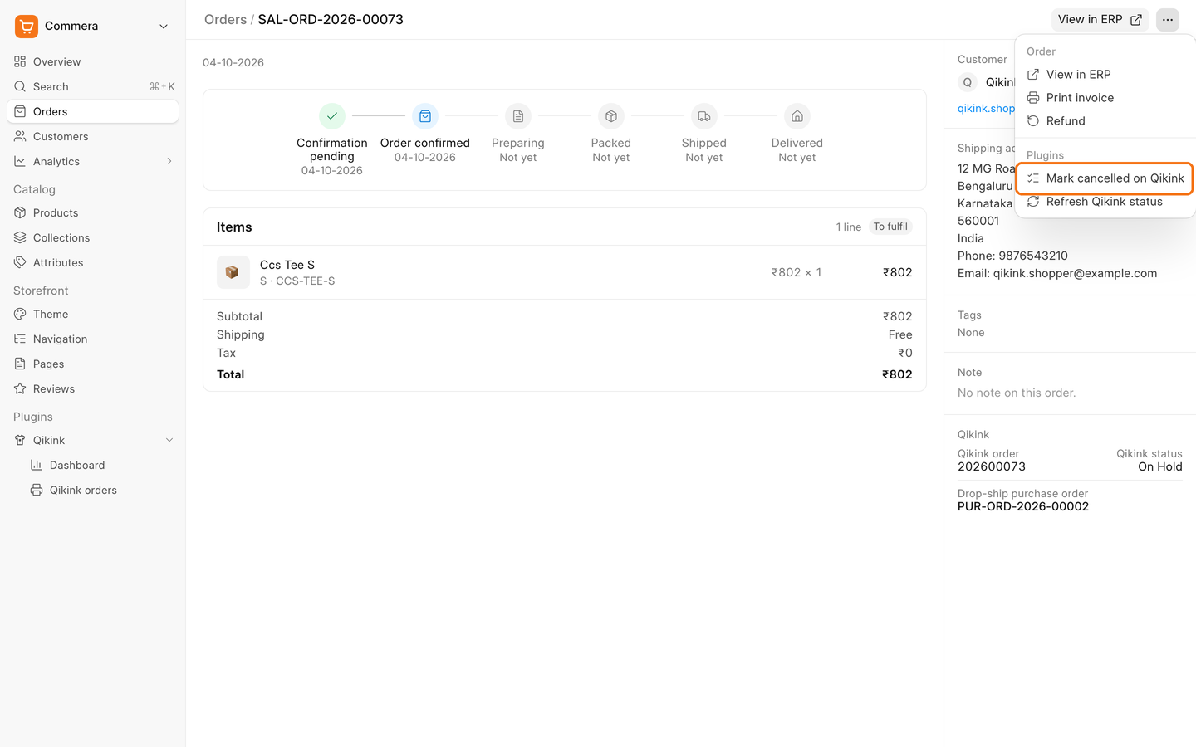
Task: Select Refresh Qikink status
Action: click(x=1105, y=202)
